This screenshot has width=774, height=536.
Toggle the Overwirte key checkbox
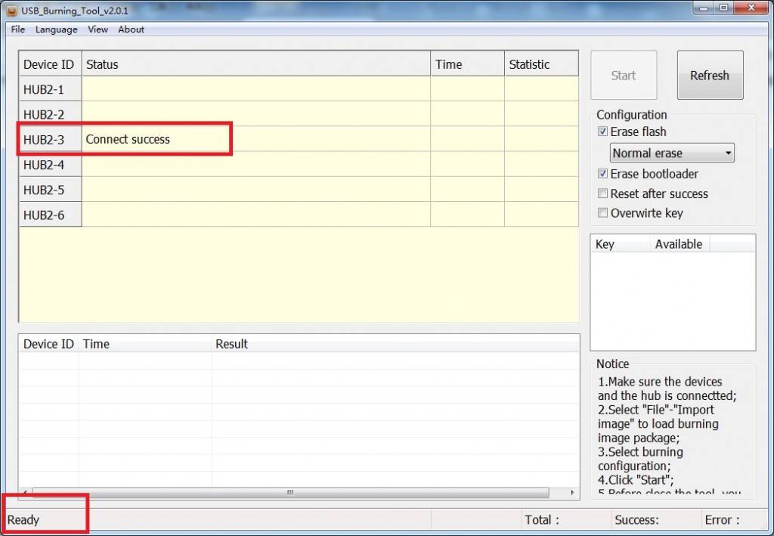tap(602, 213)
